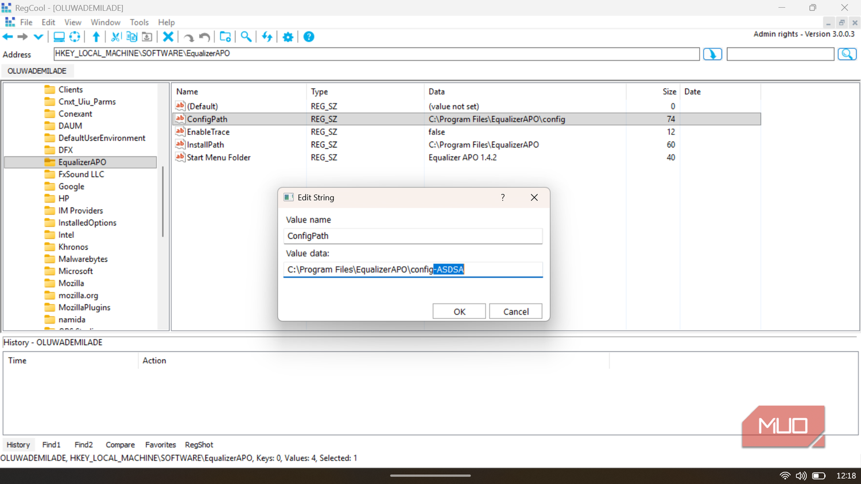Click the undo arrow icon
This screenshot has width=861, height=484.
coord(204,37)
